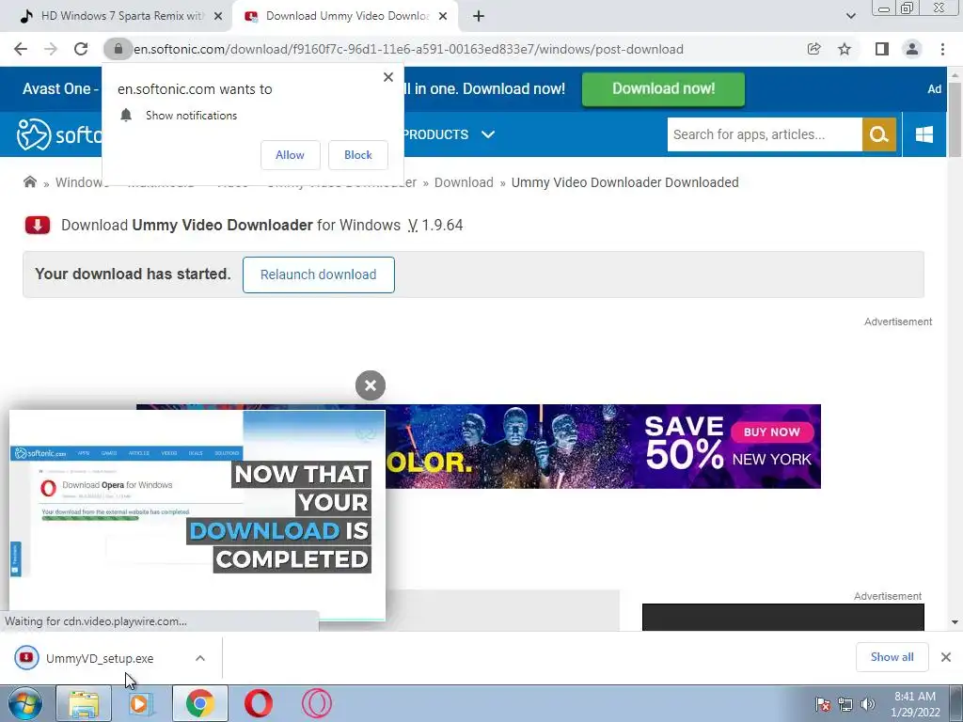Close the HD Windows 7 Sparta Remix tab
Image resolution: width=963 pixels, height=722 pixels.
coord(218,17)
